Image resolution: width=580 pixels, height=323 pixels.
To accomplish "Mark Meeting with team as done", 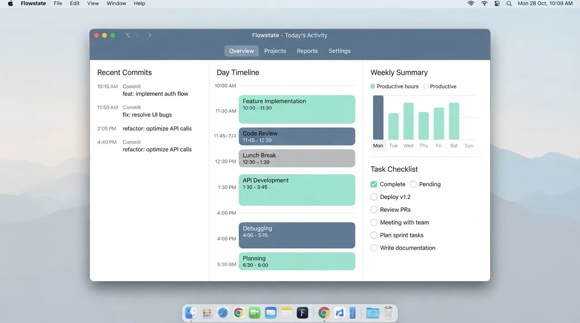I will 374,222.
